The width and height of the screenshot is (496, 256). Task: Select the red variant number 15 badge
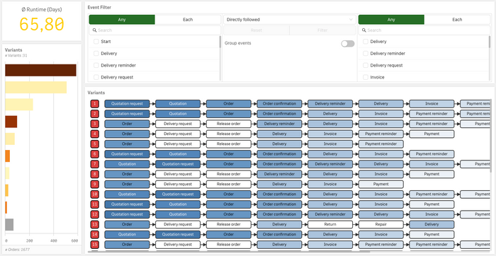(94, 245)
